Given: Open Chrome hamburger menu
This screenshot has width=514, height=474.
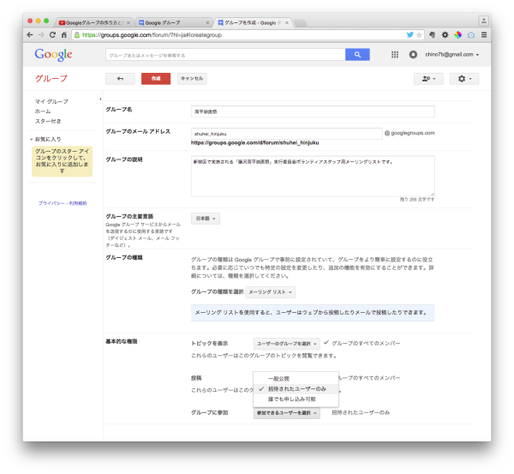Looking at the screenshot, I should pos(484,35).
